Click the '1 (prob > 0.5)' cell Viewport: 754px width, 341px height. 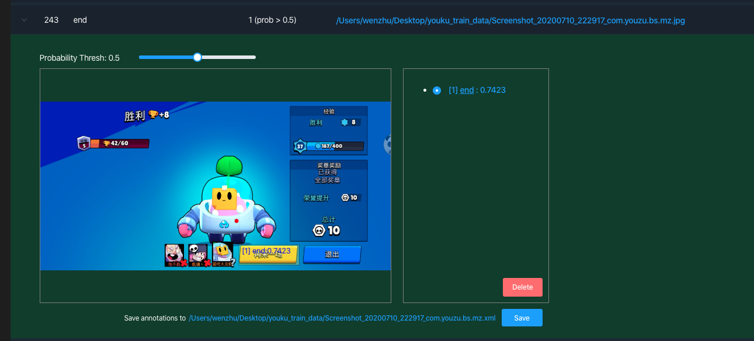[x=272, y=20]
